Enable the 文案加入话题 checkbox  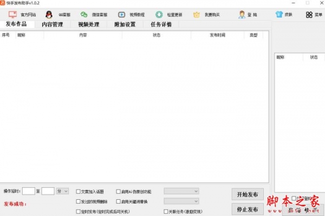point(78,192)
